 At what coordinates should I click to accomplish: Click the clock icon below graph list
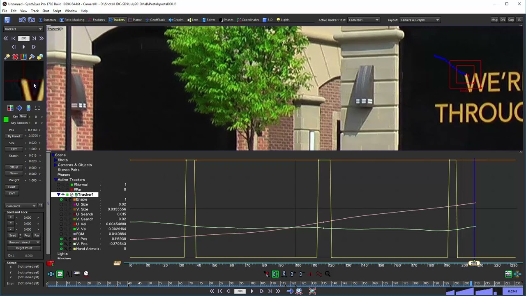pos(86,273)
